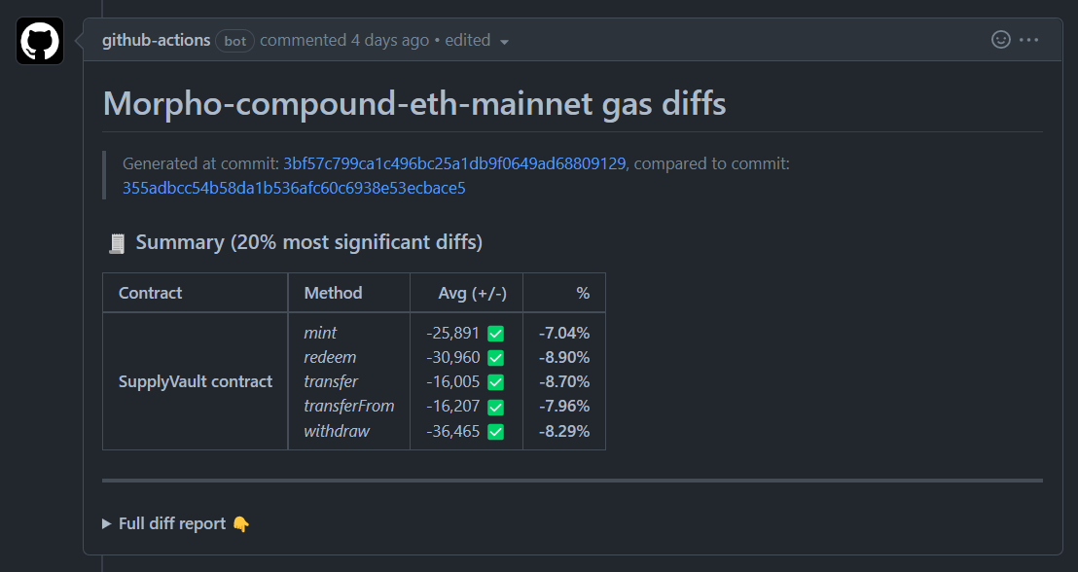Click the pointing-down emoji after Full diff report
This screenshot has height=572, width=1078.
241,523
